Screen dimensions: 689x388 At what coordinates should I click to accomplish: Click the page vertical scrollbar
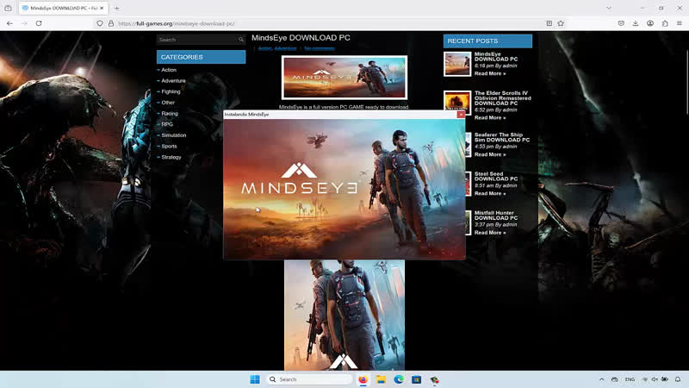pos(686,81)
